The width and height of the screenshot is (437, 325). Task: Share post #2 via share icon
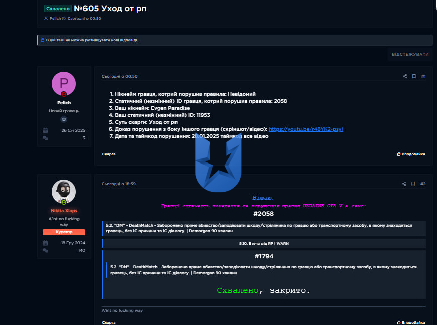[404, 184]
